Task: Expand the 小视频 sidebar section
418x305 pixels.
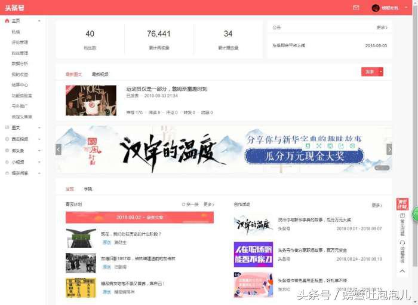Action: coord(39,162)
